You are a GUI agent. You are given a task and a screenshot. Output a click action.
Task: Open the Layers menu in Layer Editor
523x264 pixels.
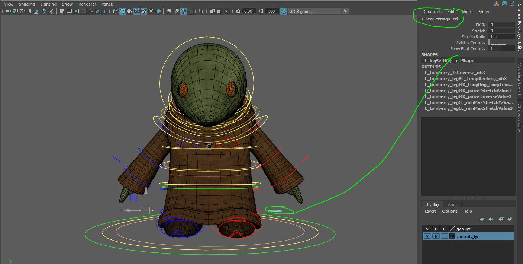pos(430,211)
